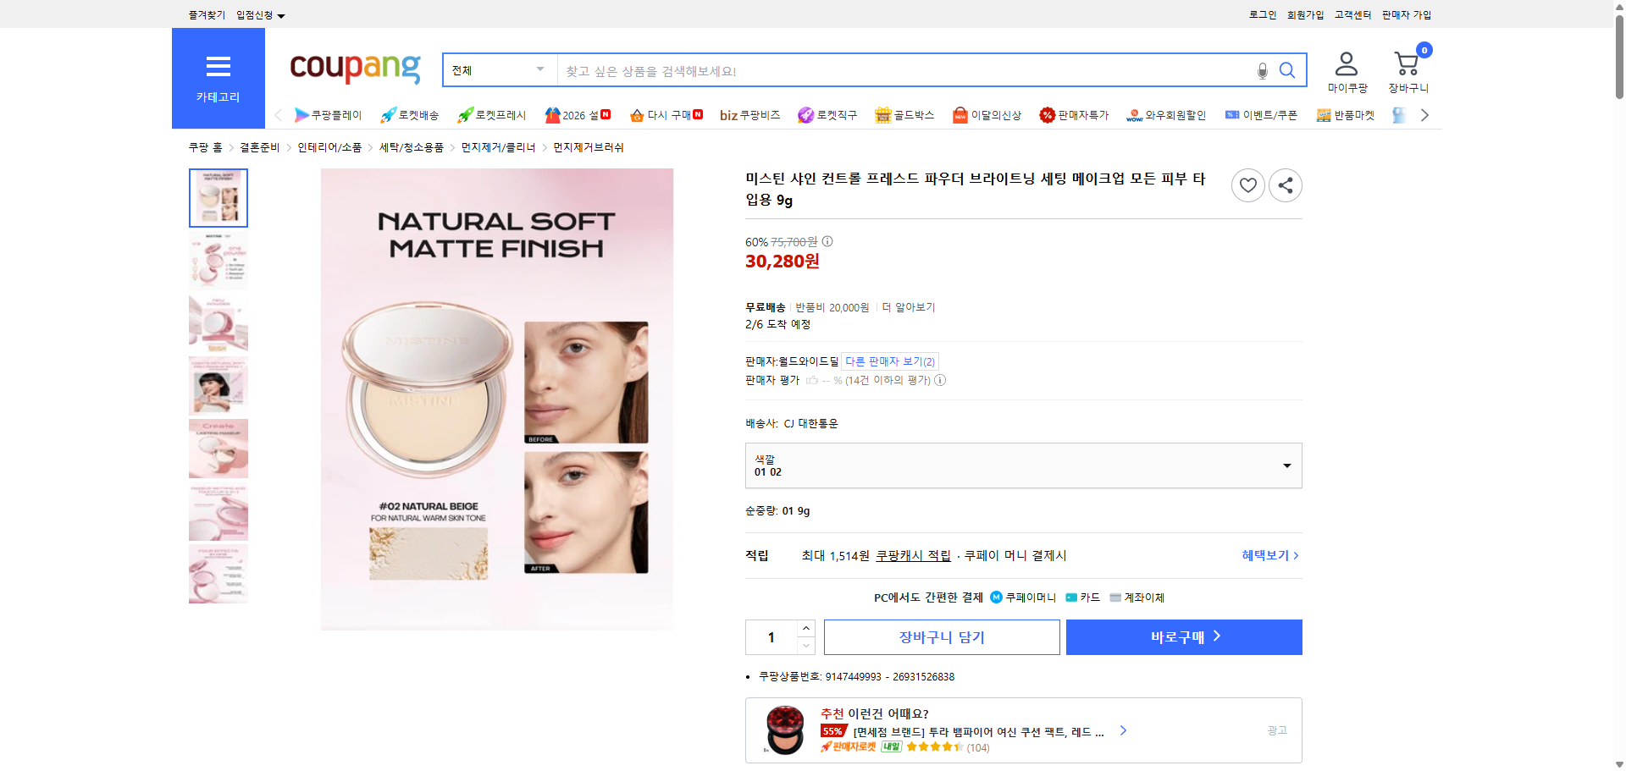Image resolution: width=1626 pixels, height=771 pixels.
Task: Click the 바로구매 purchase button
Action: point(1183,636)
